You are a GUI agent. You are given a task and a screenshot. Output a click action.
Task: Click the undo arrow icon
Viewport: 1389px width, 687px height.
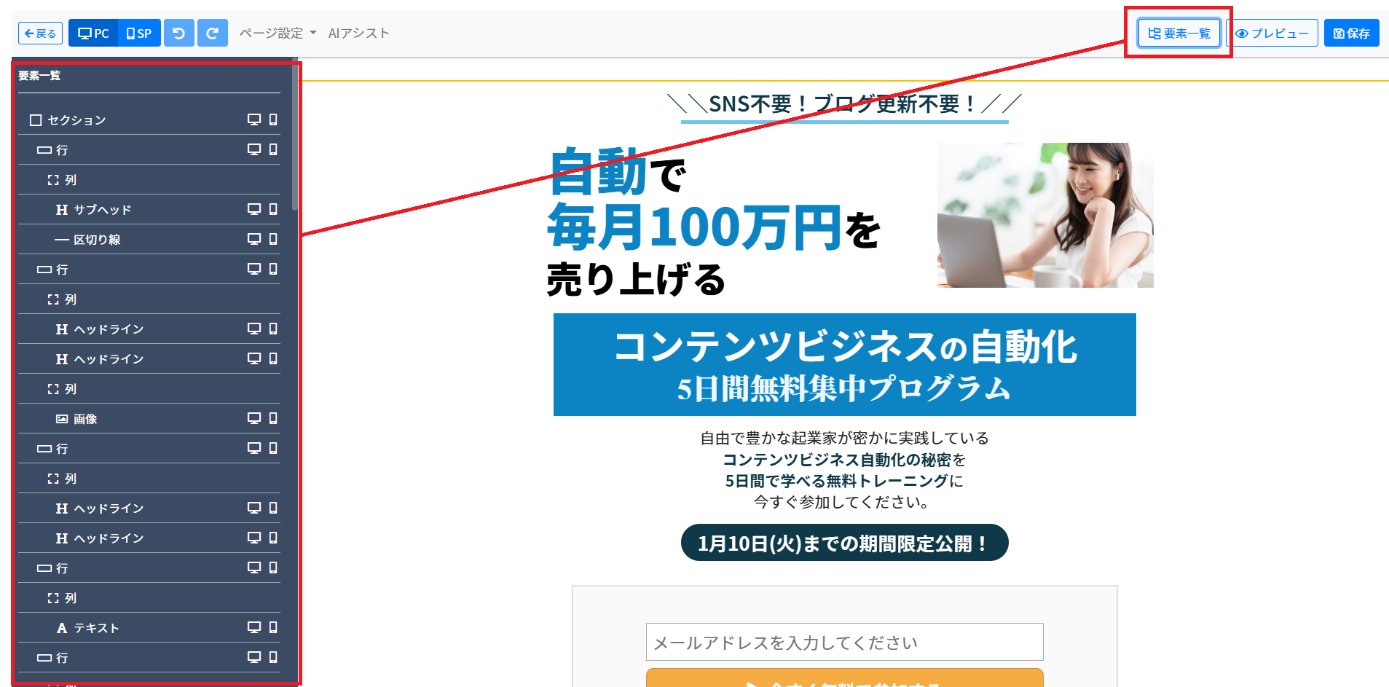(x=179, y=33)
